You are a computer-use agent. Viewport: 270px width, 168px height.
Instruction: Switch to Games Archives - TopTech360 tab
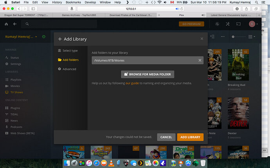(x=79, y=15)
